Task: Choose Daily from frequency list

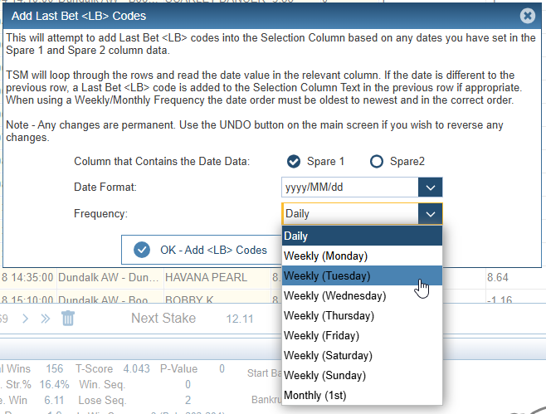Action: pos(362,236)
